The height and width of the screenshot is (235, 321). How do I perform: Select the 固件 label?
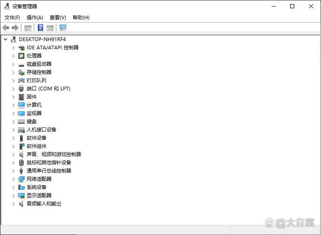pyautogui.click(x=32, y=97)
